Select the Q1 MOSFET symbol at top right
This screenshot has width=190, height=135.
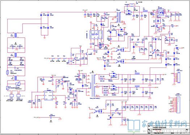pos(161,12)
